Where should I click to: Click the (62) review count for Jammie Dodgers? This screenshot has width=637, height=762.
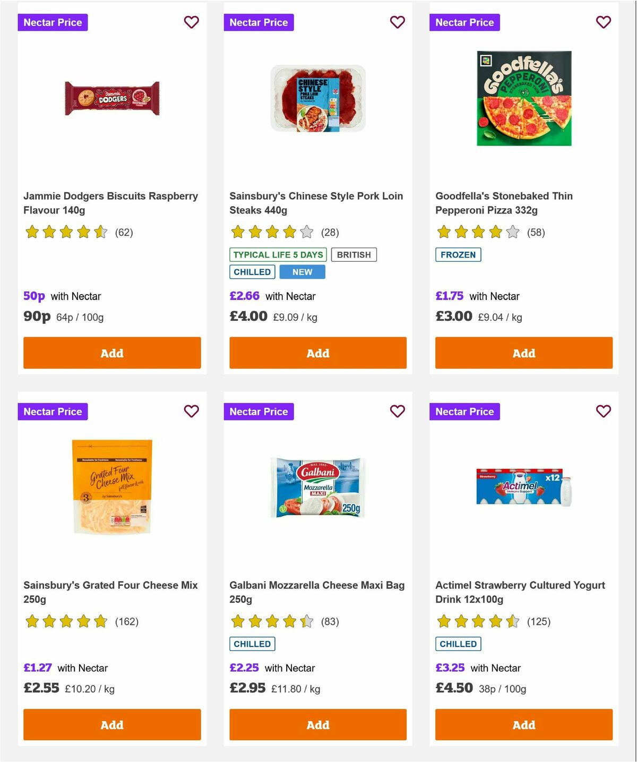125,232
